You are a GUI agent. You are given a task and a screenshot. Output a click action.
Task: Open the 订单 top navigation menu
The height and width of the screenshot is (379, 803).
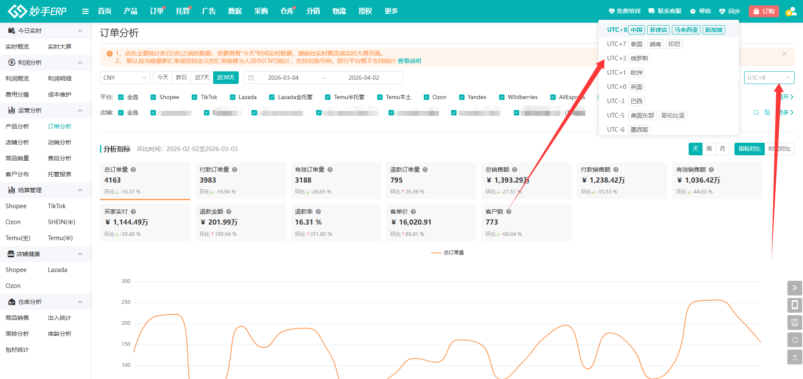pyautogui.click(x=156, y=11)
